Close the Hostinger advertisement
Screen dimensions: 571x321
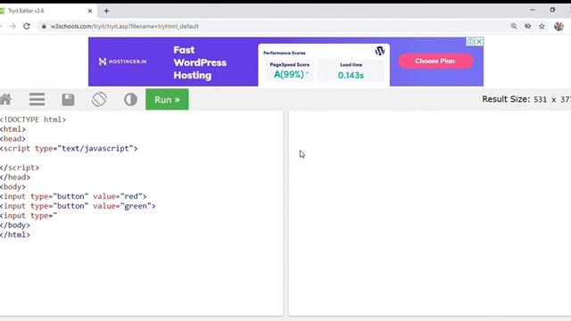tap(479, 42)
